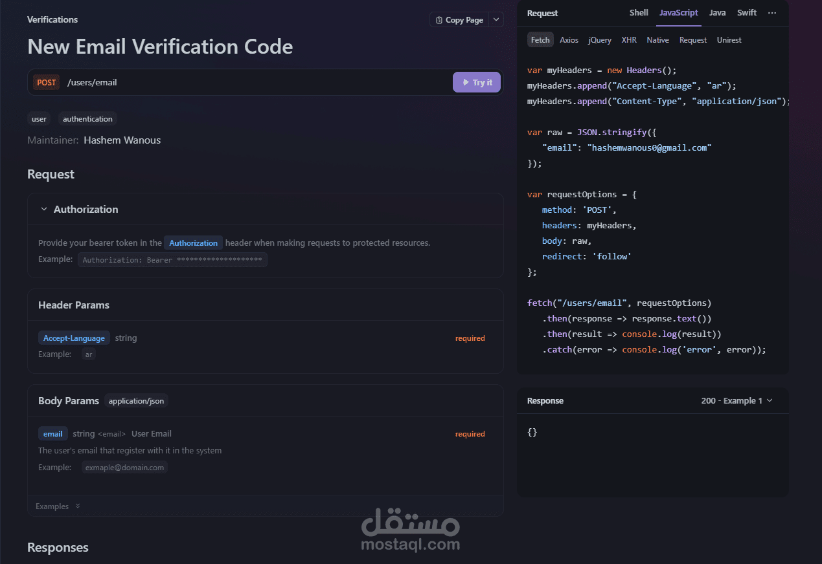Click the Try it button
822x564 pixels.
pyautogui.click(x=477, y=82)
